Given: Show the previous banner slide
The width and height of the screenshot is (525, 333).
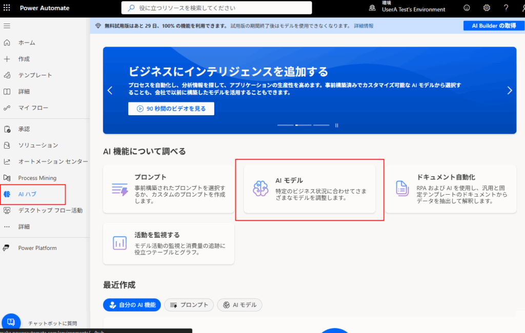Looking at the screenshot, I should pos(110,90).
